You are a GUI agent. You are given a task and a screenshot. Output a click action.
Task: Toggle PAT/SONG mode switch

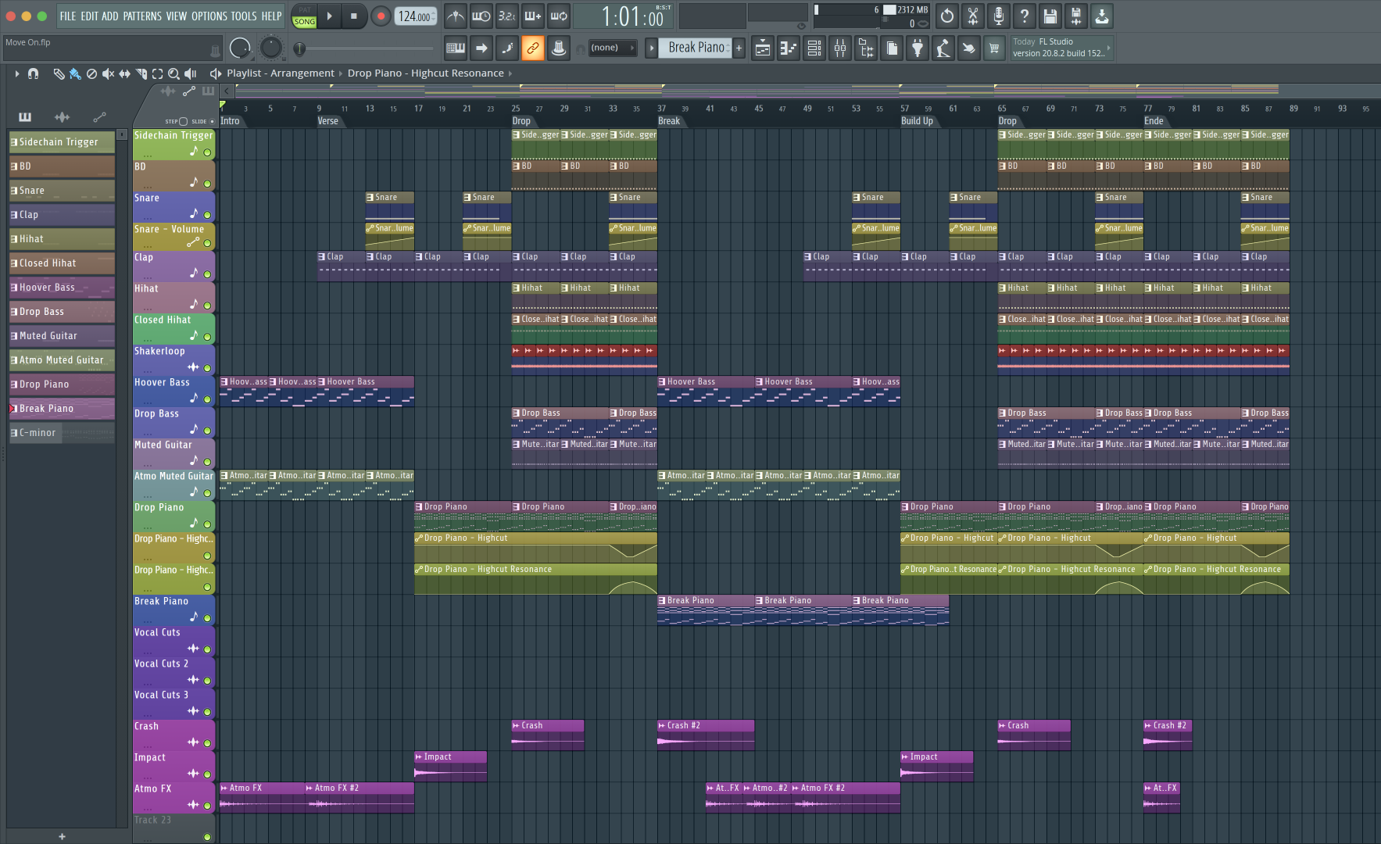pyautogui.click(x=304, y=16)
